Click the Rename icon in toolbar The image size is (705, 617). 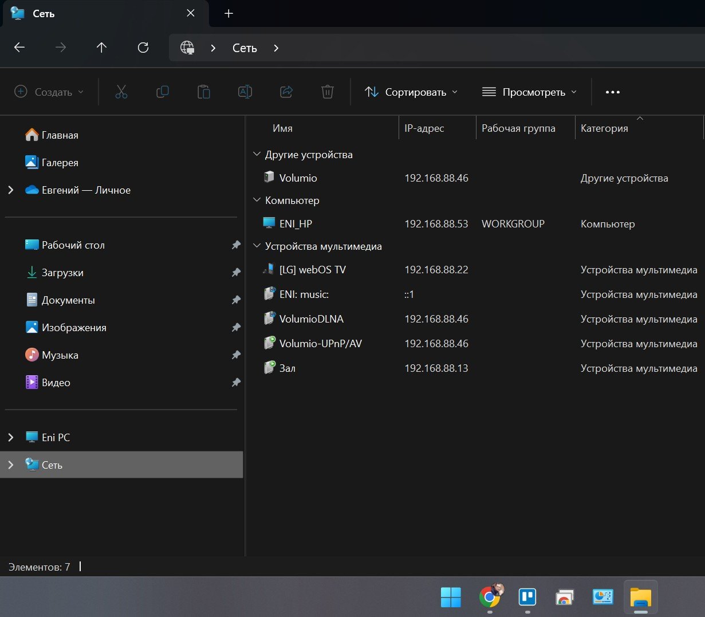click(x=245, y=92)
